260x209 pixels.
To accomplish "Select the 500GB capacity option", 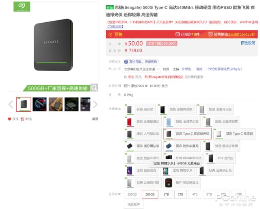I will (150, 194).
